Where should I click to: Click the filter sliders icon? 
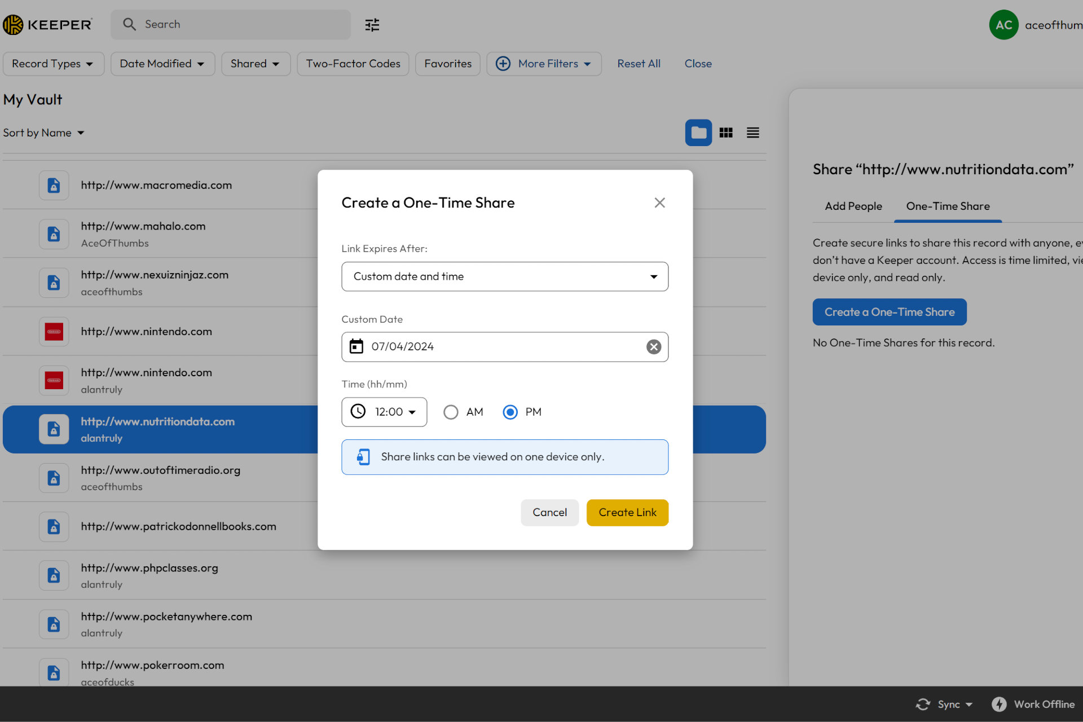pyautogui.click(x=372, y=24)
